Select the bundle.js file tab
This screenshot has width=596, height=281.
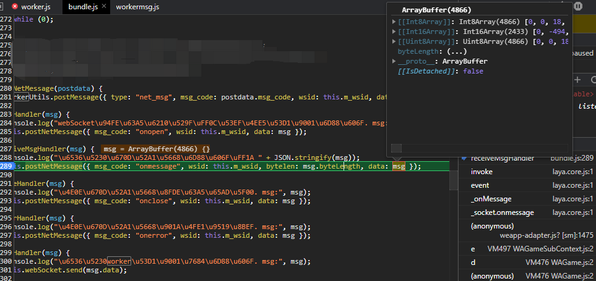tap(83, 7)
